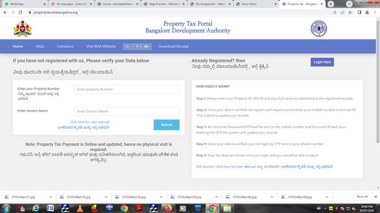Reload the page using the refresh icon

point(20,12)
